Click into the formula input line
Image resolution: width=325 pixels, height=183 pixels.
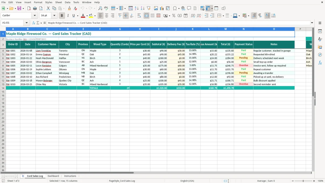click(x=178, y=23)
